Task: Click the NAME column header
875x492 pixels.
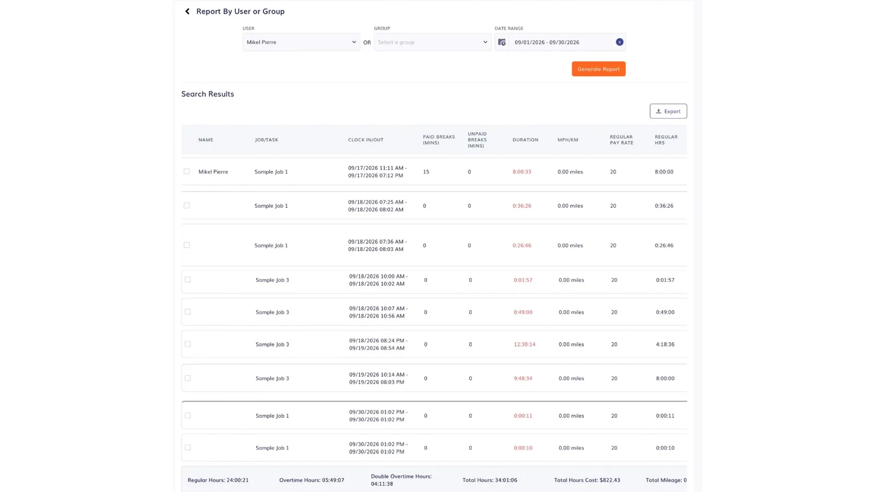Action: [206, 140]
